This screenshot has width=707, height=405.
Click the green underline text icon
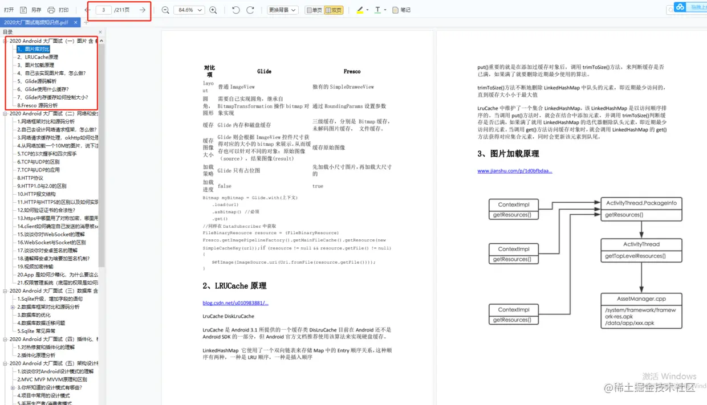(x=377, y=10)
